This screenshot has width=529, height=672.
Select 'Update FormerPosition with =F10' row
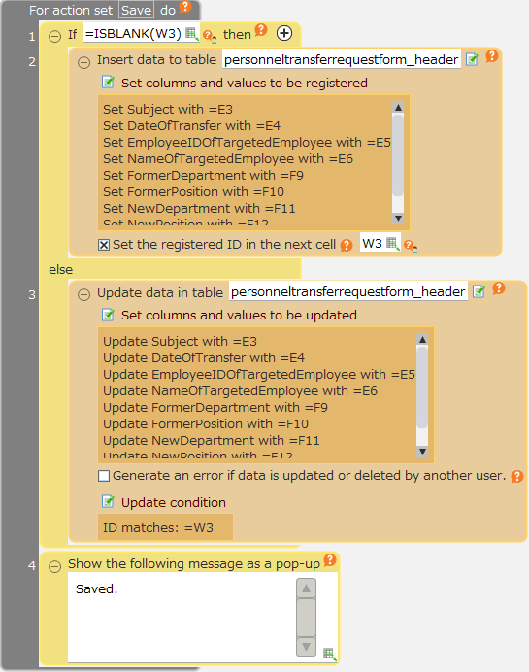tap(206, 423)
